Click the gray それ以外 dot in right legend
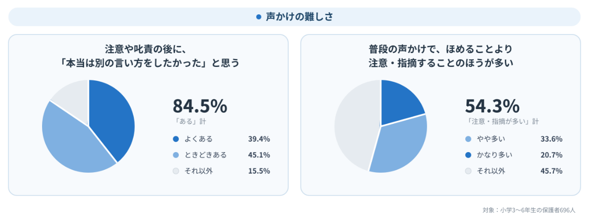The height and width of the screenshot is (219, 589). coord(468,171)
